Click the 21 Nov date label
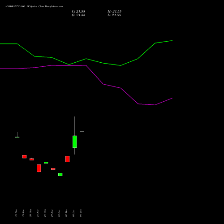Image resolution: width=224 pixels, height=224 pixels. [x=38, y=213]
